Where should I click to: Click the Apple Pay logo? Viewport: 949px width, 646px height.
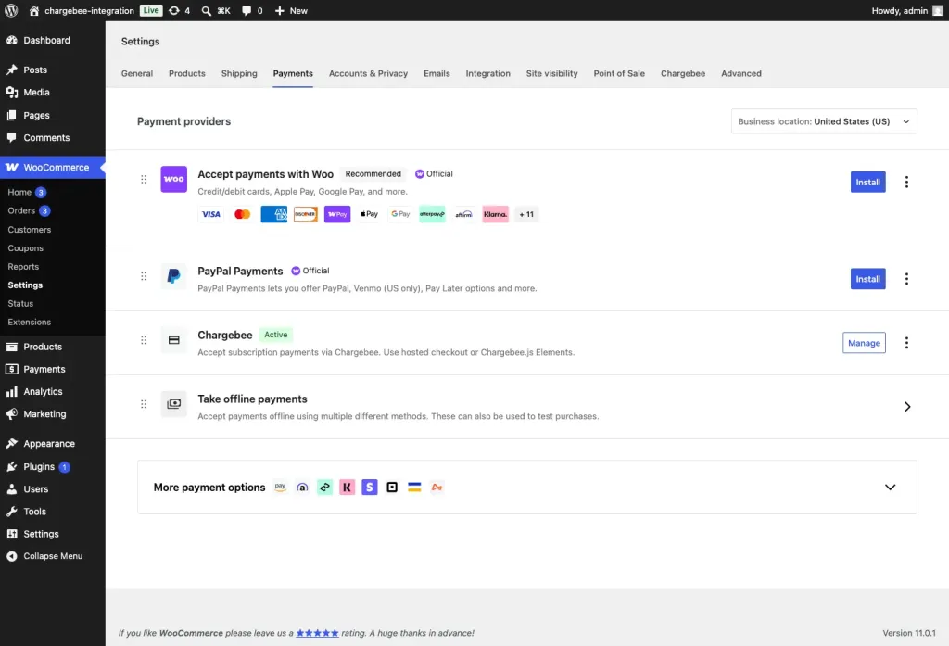tap(369, 214)
